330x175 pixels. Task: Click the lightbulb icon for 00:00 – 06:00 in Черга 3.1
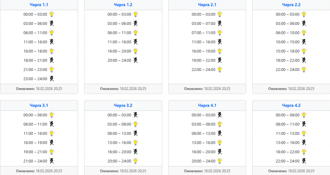tap(52, 115)
